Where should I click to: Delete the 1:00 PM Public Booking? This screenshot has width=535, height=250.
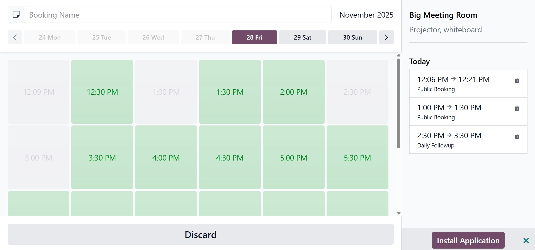pos(517,108)
